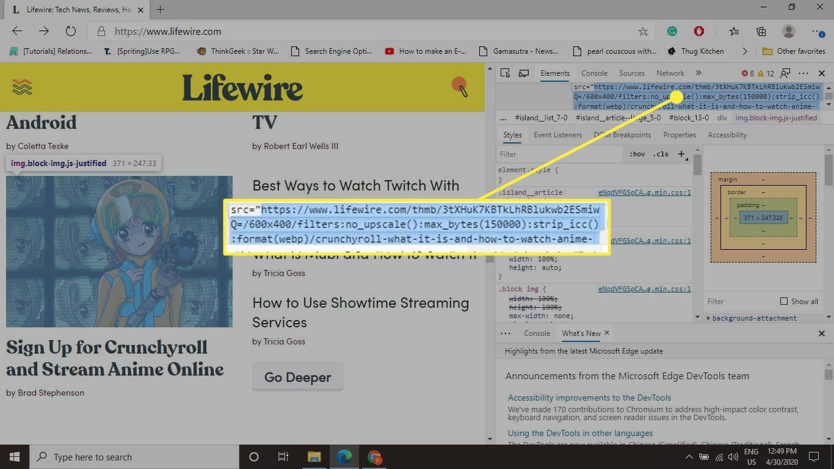Reload the Lifewire page
834x469 pixels.
(70, 31)
